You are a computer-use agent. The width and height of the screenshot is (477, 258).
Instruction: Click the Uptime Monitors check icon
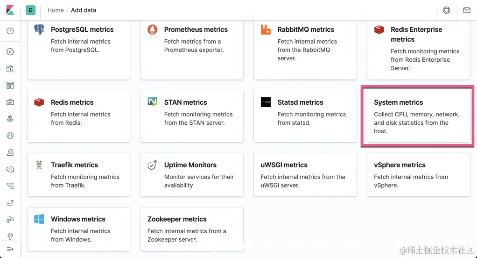tap(153, 165)
